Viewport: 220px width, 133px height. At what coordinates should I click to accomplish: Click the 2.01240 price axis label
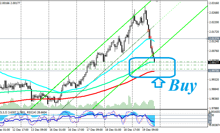click(214, 41)
